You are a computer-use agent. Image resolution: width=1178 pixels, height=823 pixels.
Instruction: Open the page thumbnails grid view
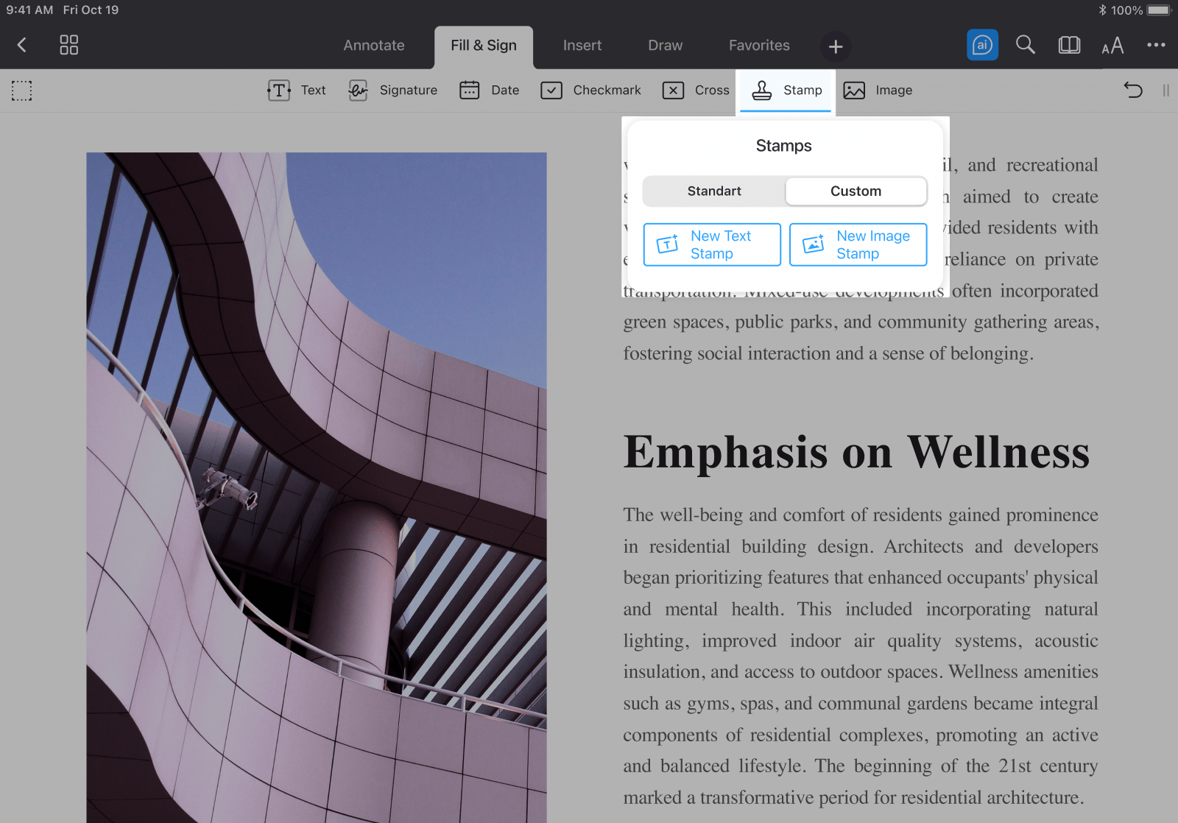tap(68, 45)
